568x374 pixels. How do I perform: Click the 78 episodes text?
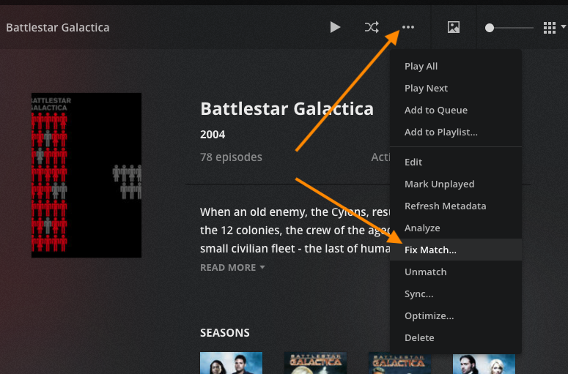click(x=231, y=157)
